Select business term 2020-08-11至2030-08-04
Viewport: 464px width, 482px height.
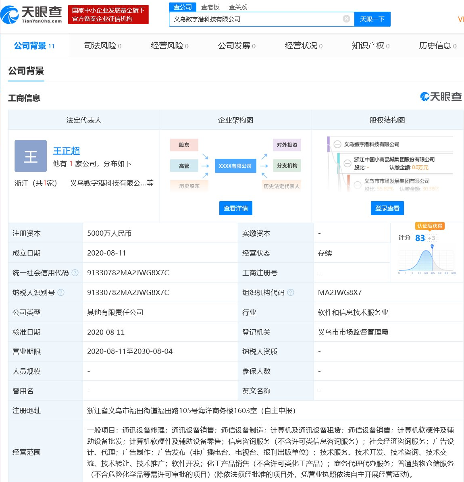(130, 351)
